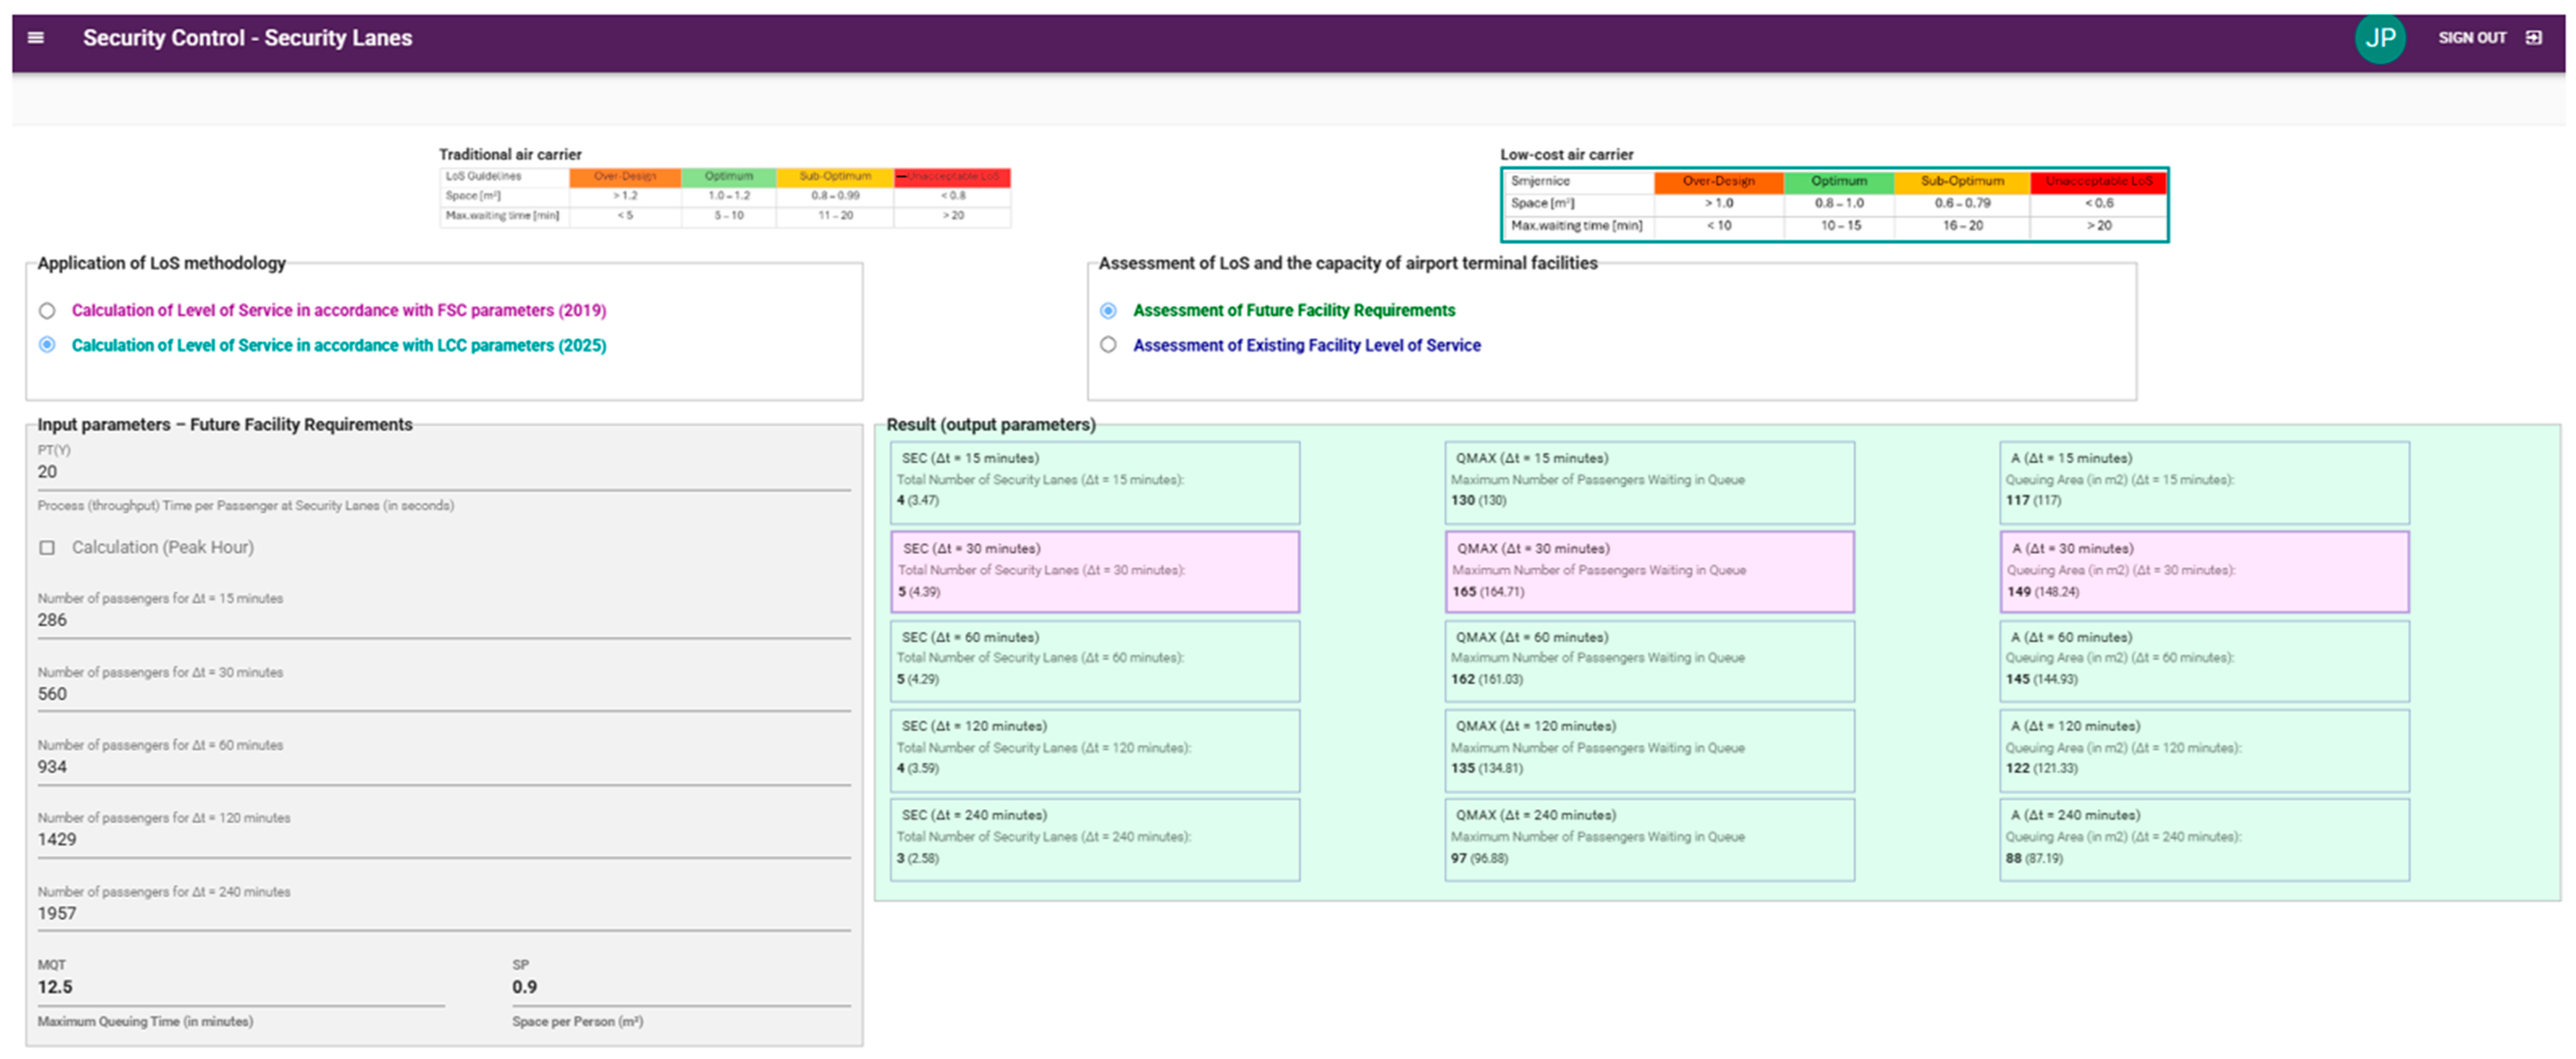The height and width of the screenshot is (1059, 2576).
Task: Select FSC parameters (2019) radio button
Action: tap(47, 311)
